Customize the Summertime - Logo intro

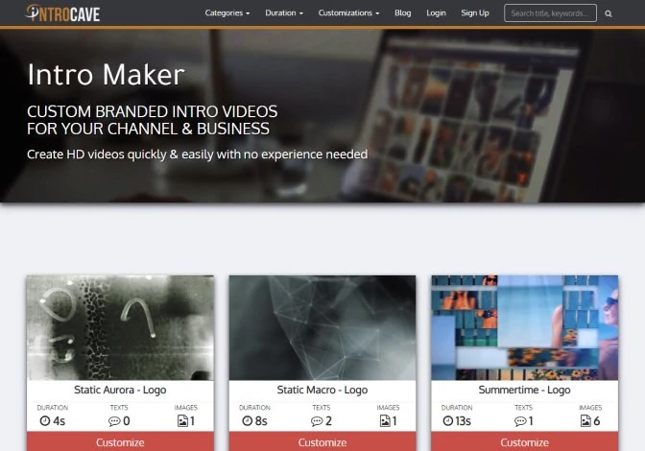pyautogui.click(x=524, y=441)
